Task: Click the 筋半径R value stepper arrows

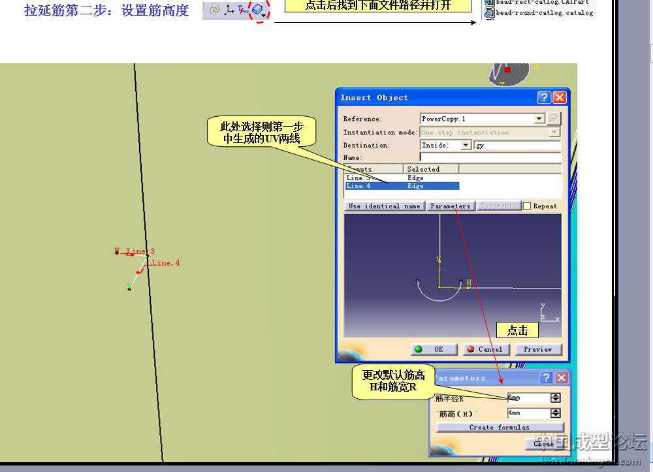Action: pyautogui.click(x=556, y=398)
